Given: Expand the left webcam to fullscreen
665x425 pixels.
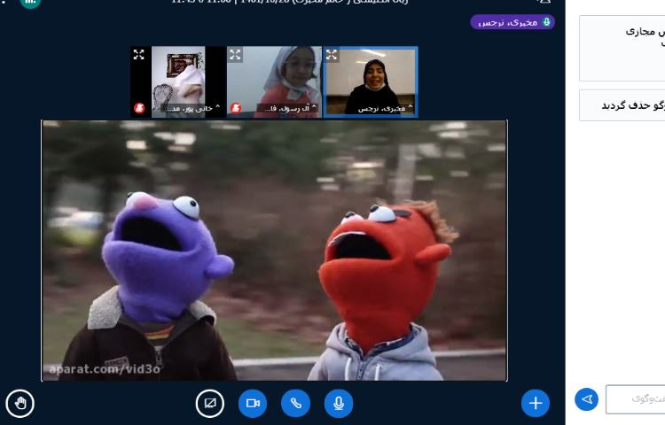Looking at the screenshot, I should (x=139, y=55).
